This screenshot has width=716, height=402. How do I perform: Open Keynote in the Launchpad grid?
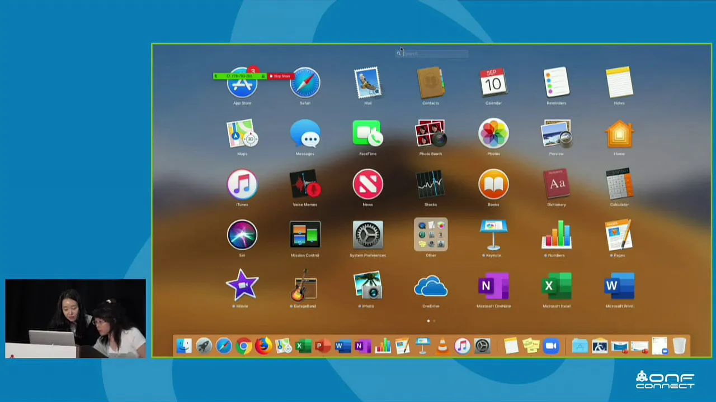click(493, 235)
